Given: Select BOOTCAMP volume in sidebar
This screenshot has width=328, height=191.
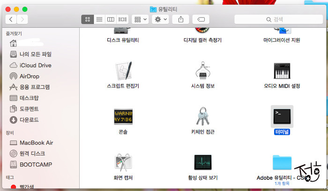Looking at the screenshot, I should pyautogui.click(x=31, y=165).
